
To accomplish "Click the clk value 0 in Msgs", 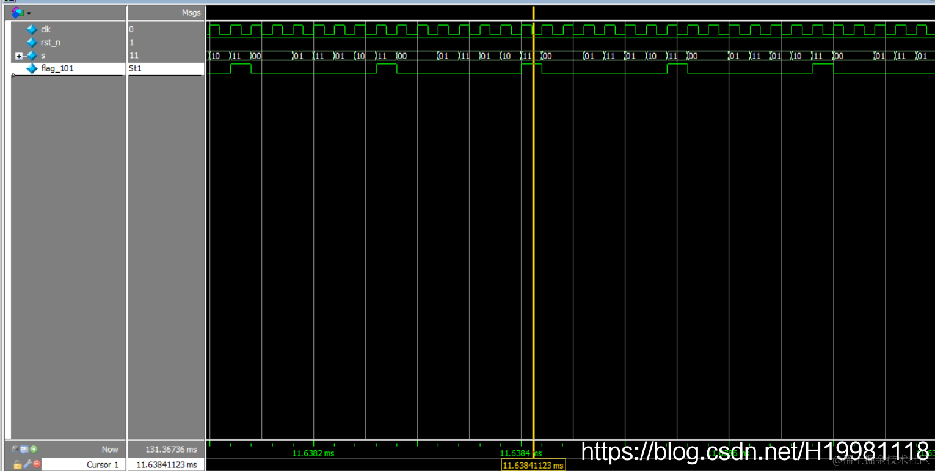I will (x=131, y=29).
